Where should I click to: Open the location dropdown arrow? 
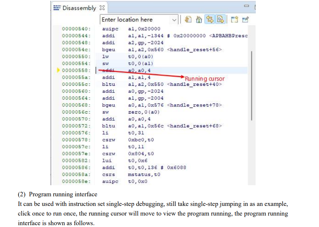pos(174,20)
